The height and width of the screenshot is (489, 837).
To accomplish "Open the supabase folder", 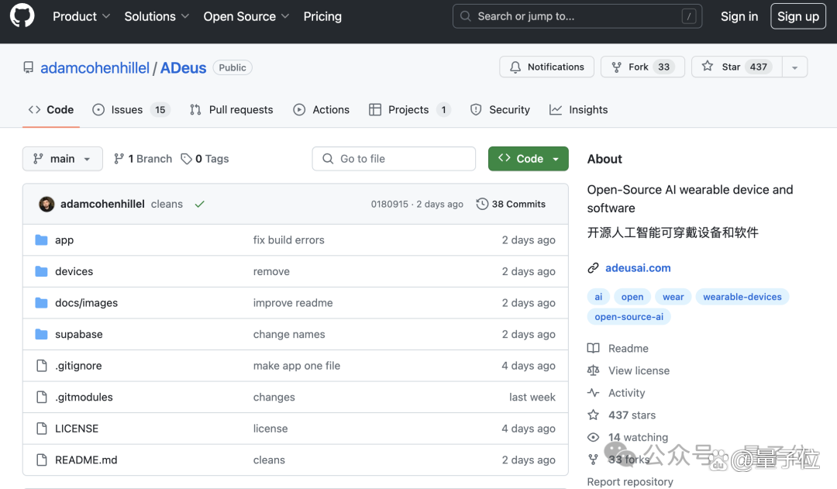I will tap(78, 334).
